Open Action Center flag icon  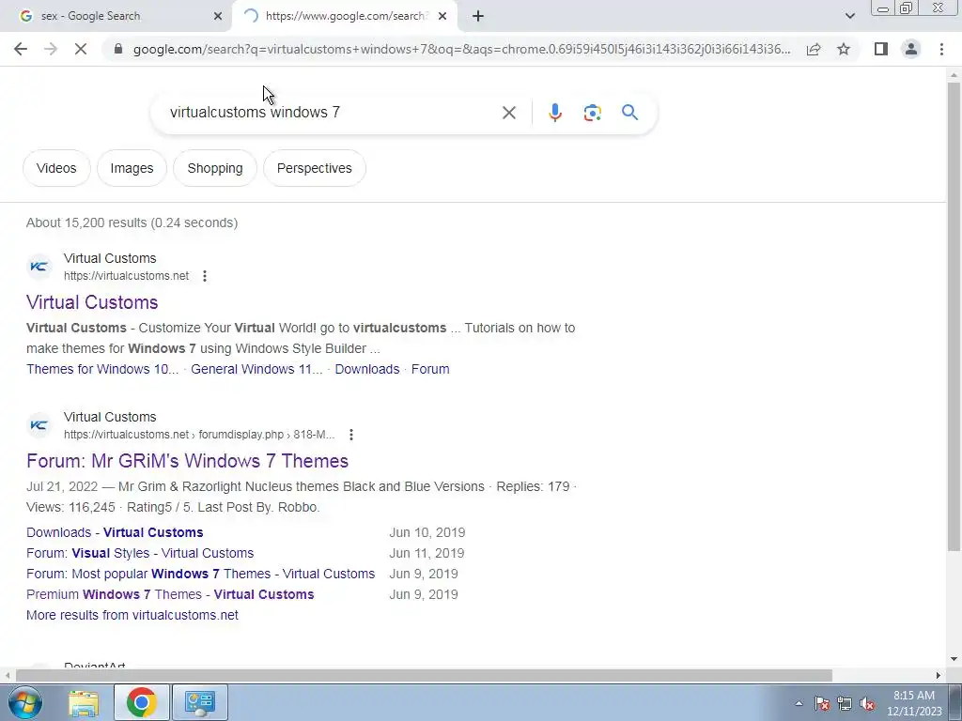(x=821, y=703)
